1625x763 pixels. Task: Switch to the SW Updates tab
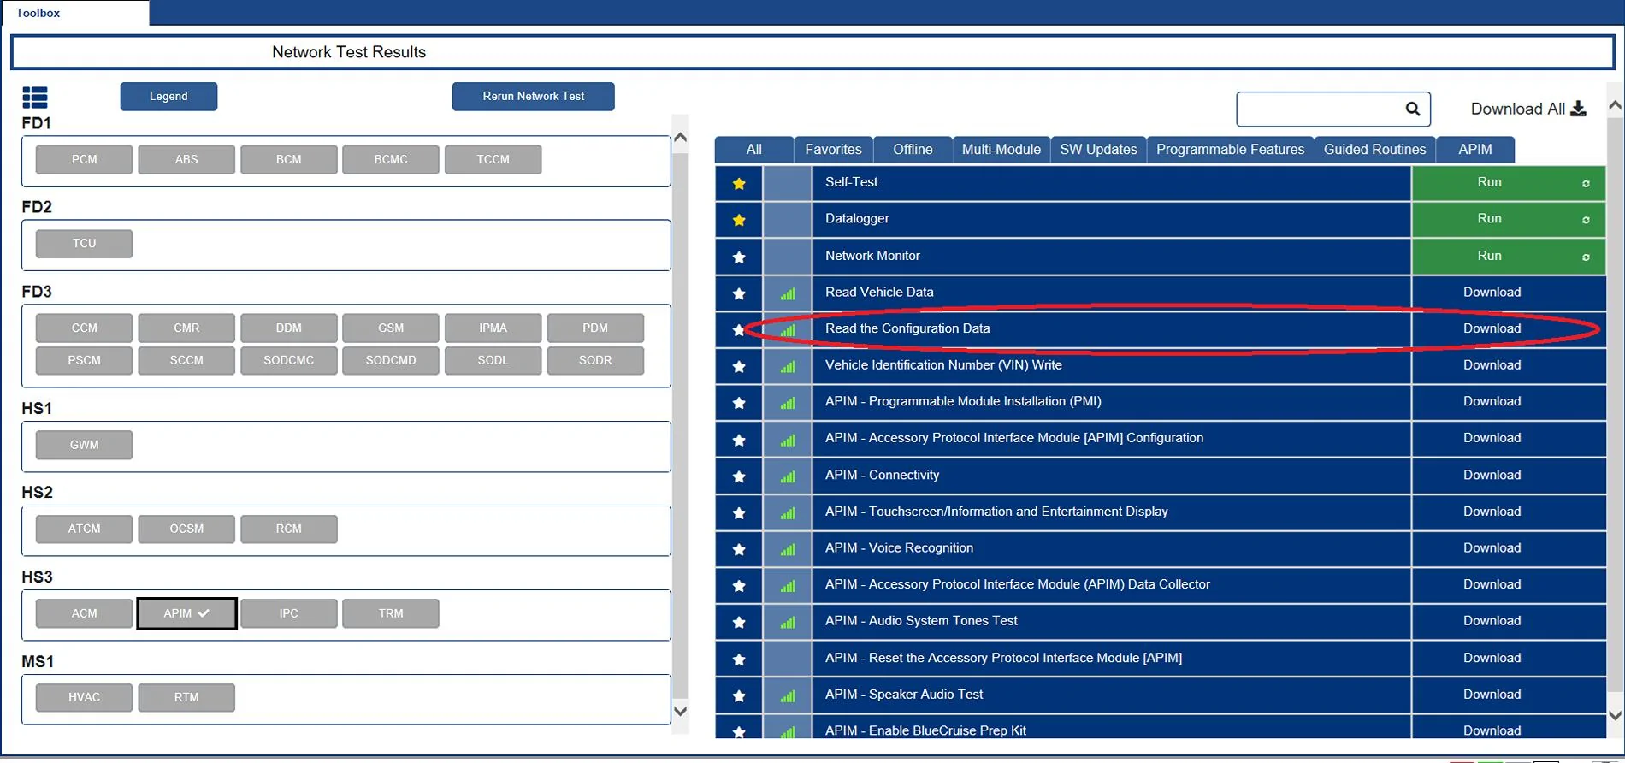(1098, 149)
